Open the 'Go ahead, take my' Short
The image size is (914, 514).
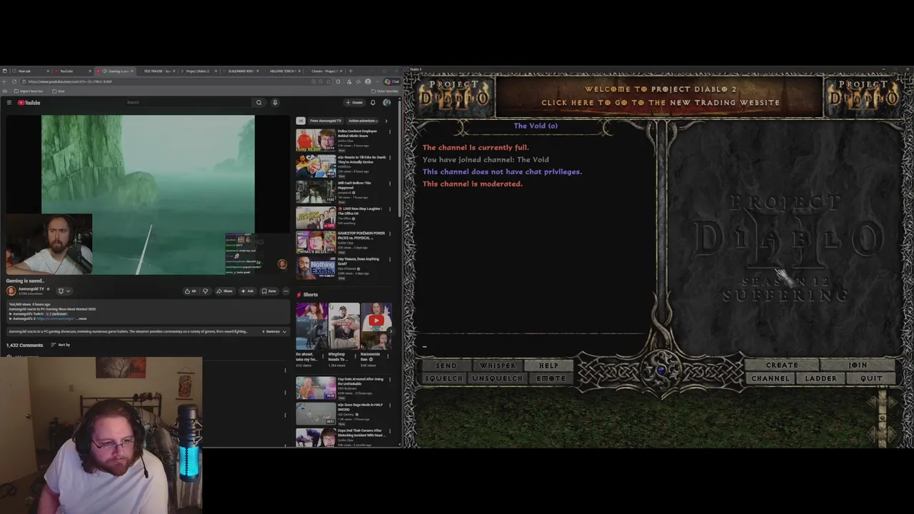click(312, 326)
